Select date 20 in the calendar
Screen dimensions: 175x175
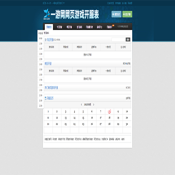point(127,118)
